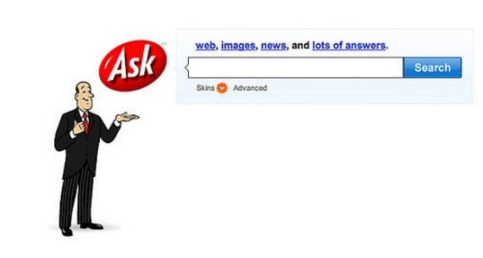The image size is (483, 258).
Task: Click the tiny trademark symbol beside Ask logo
Action: click(164, 44)
